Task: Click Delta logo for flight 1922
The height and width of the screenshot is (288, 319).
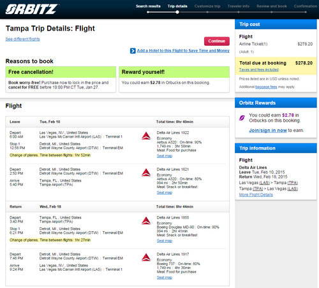Action: (x=146, y=136)
